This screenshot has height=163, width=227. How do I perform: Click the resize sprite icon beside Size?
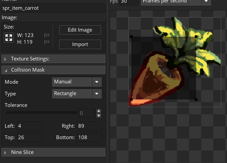click(8, 38)
